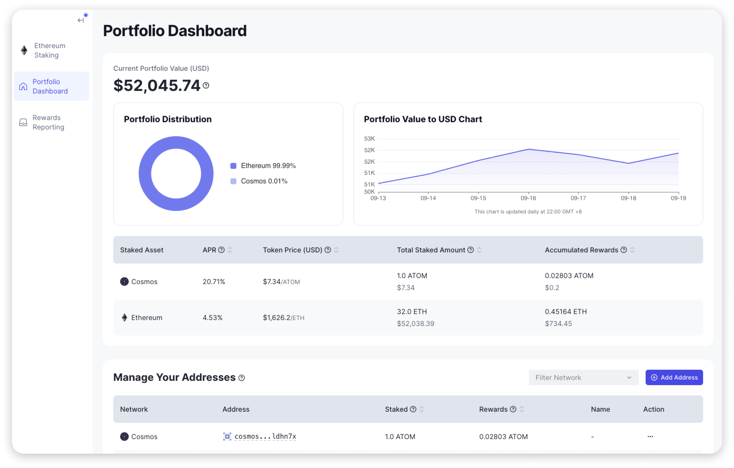Click 1.0 ATOM in addresses table
This screenshot has width=734, height=468.
[400, 437]
